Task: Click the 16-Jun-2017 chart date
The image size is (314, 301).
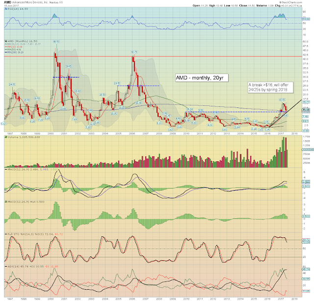Action: [x=11, y=5]
